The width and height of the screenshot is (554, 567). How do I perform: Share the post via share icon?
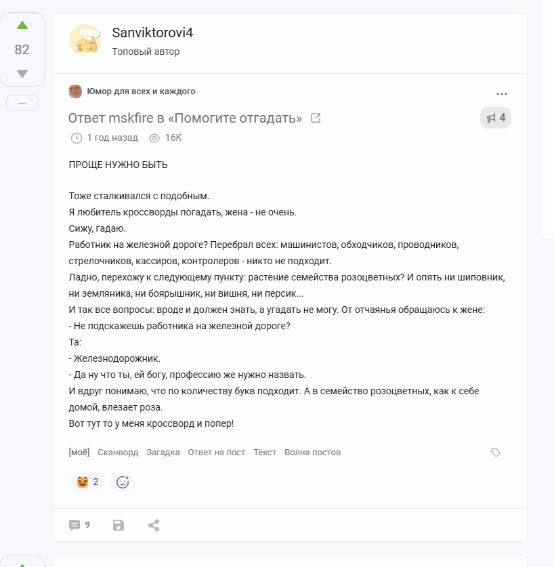coord(154,526)
